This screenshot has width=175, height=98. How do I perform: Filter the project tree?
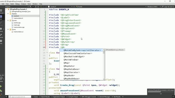click(30, 7)
